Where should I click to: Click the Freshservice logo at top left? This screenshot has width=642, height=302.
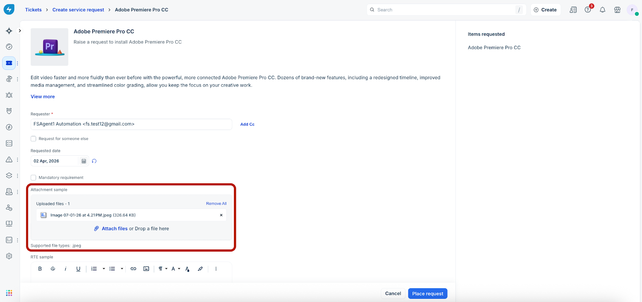[9, 9]
